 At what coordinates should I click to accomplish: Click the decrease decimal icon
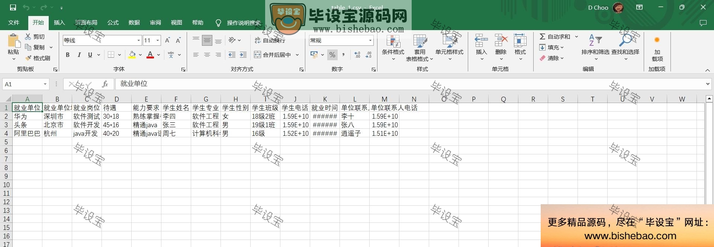pyautogui.click(x=369, y=55)
